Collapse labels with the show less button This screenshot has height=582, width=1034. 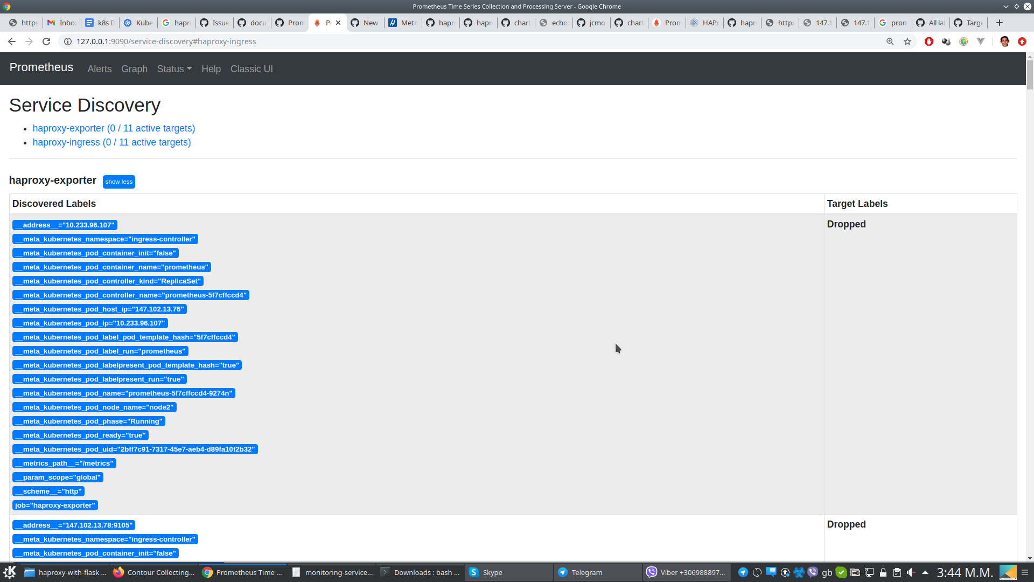[118, 182]
